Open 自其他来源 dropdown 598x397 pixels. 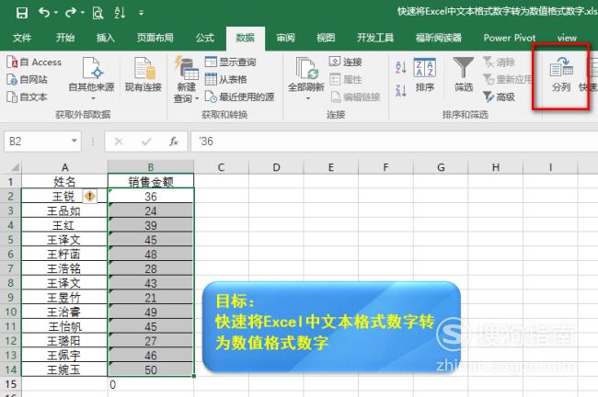91,79
